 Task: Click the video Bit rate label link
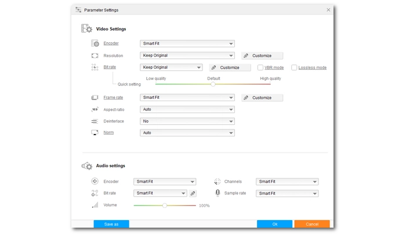[x=110, y=67]
